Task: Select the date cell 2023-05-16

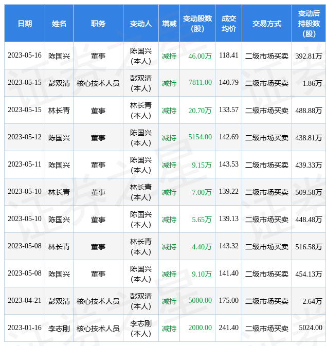Action: coord(25,55)
